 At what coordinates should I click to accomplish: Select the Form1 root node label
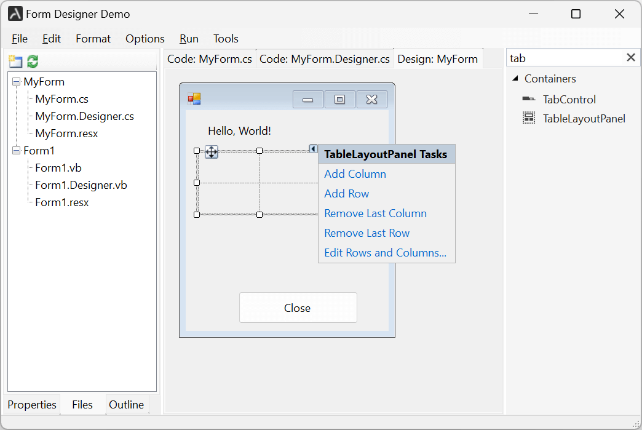tap(39, 150)
